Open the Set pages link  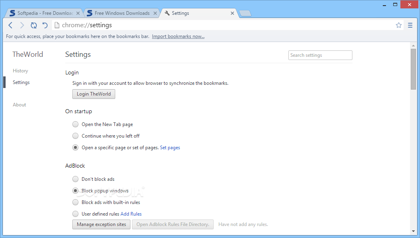[170, 148]
